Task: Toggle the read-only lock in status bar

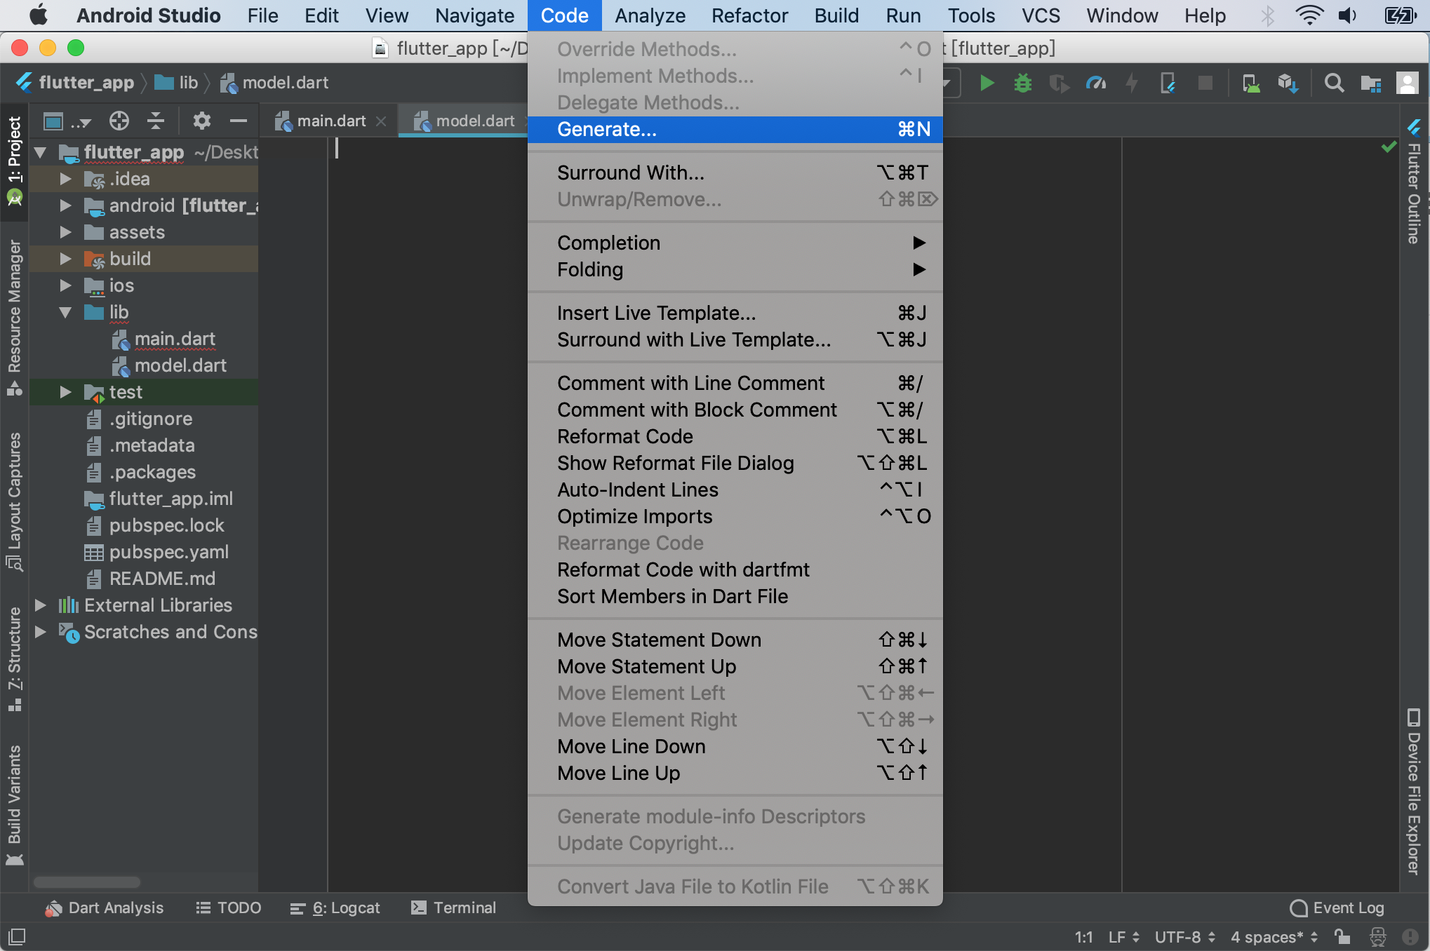Action: 1342,937
